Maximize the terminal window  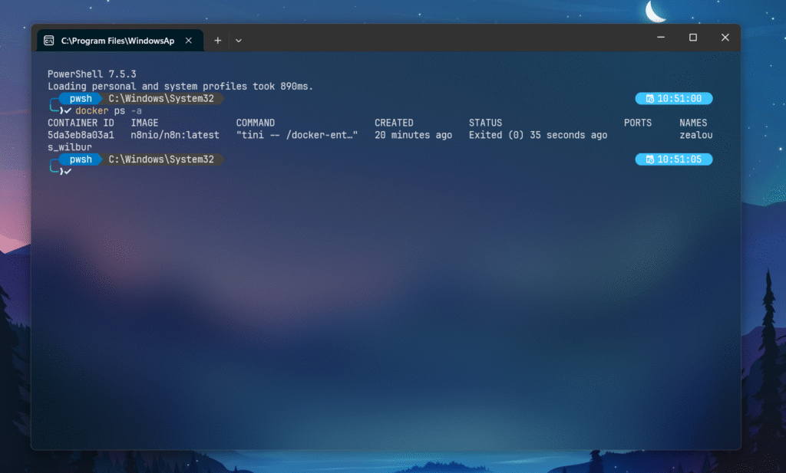[x=693, y=38]
